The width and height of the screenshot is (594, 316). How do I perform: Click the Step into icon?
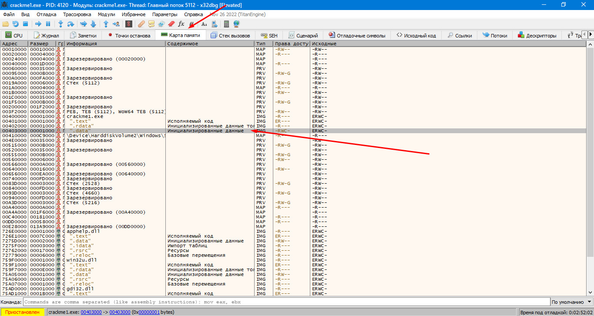click(61, 24)
